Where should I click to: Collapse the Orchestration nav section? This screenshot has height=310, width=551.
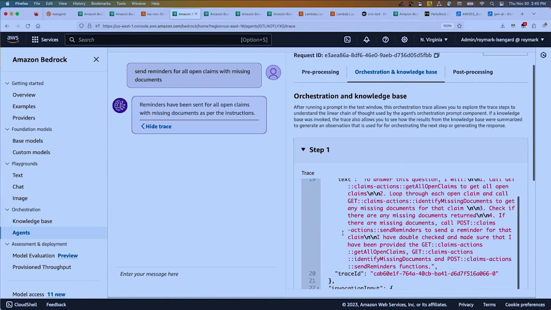[x=7, y=209]
